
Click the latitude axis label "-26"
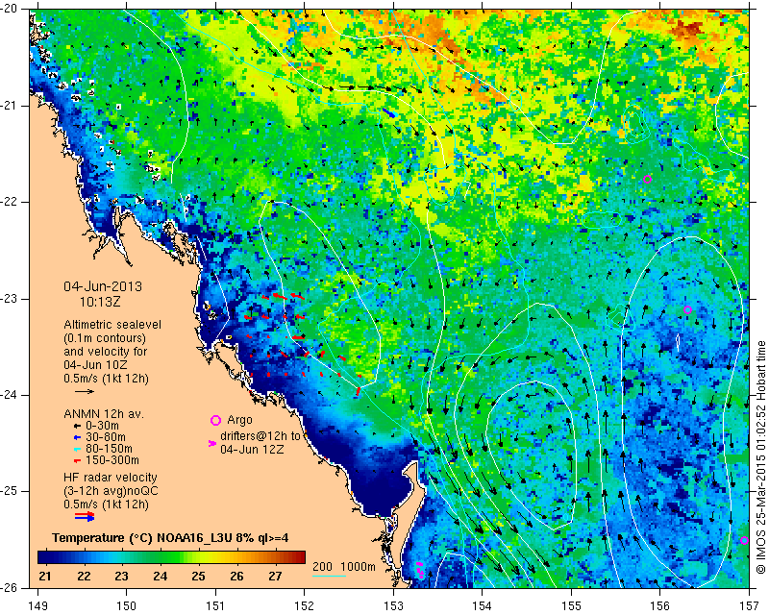pyautogui.click(x=10, y=587)
